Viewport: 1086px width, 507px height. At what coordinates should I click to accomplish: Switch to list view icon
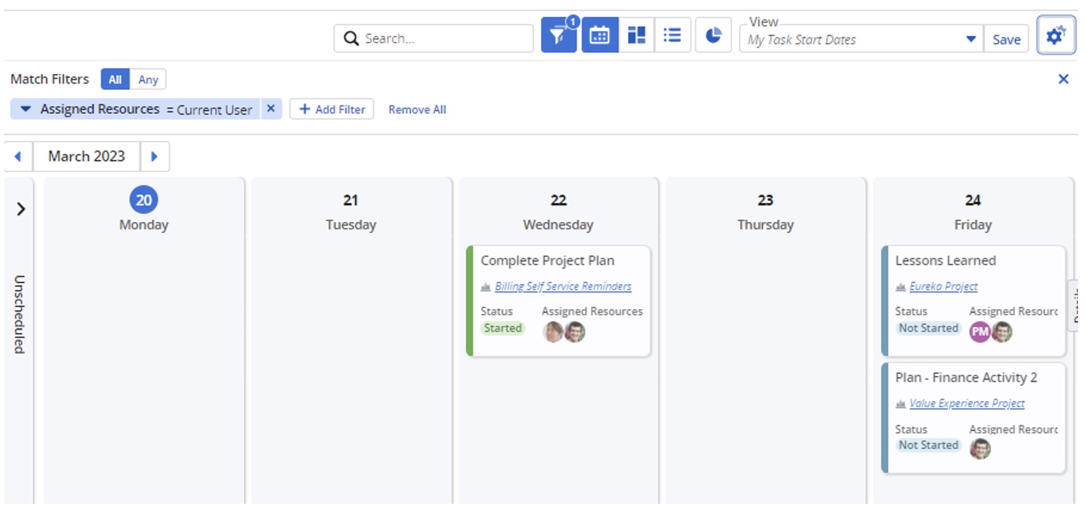pos(673,35)
